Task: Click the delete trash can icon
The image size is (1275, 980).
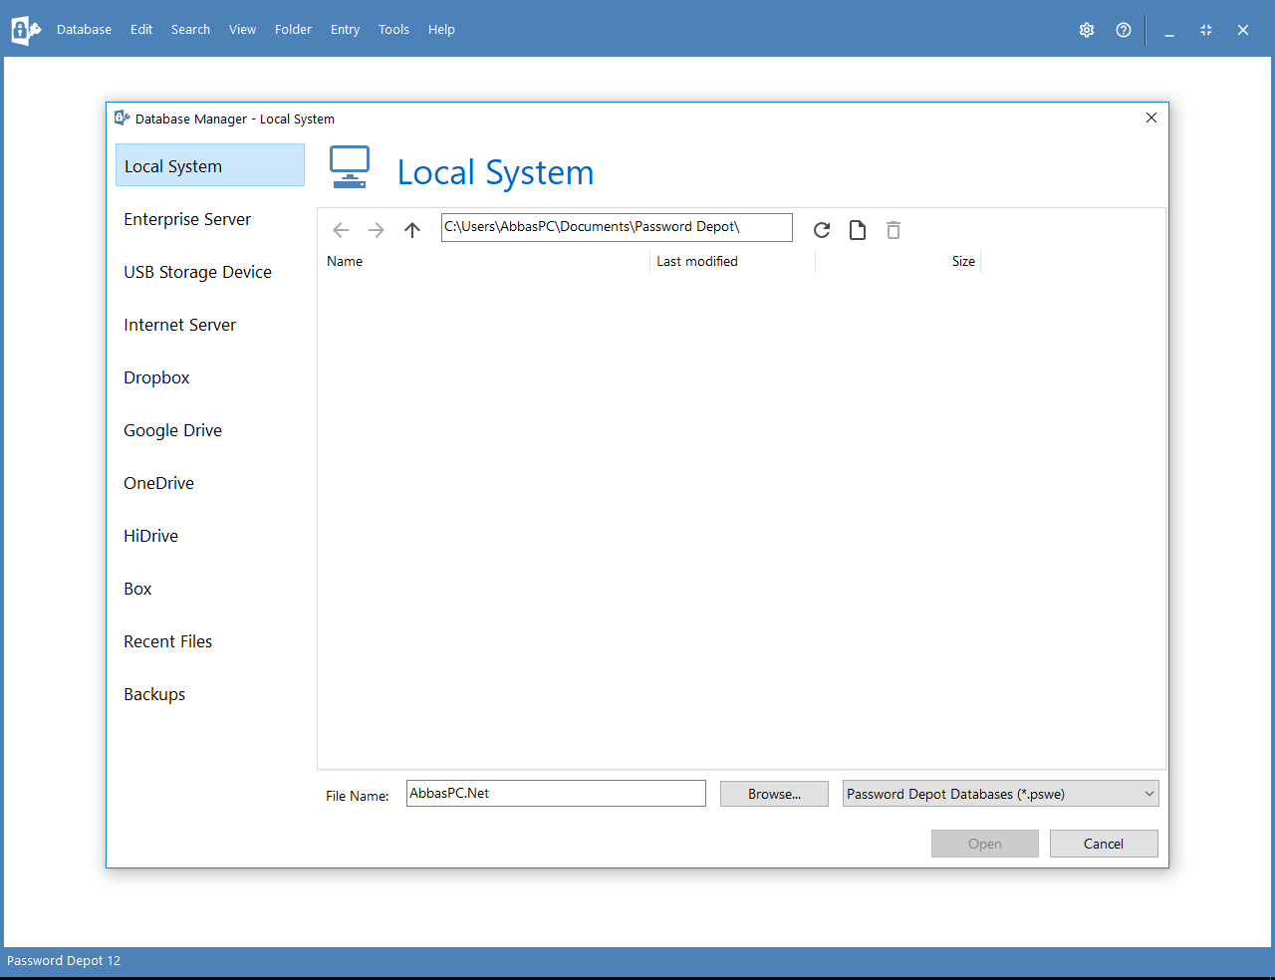Action: 893,230
